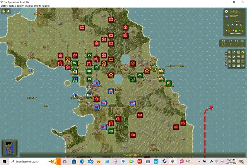Open the 文件(F) menu

[x=4, y=6]
